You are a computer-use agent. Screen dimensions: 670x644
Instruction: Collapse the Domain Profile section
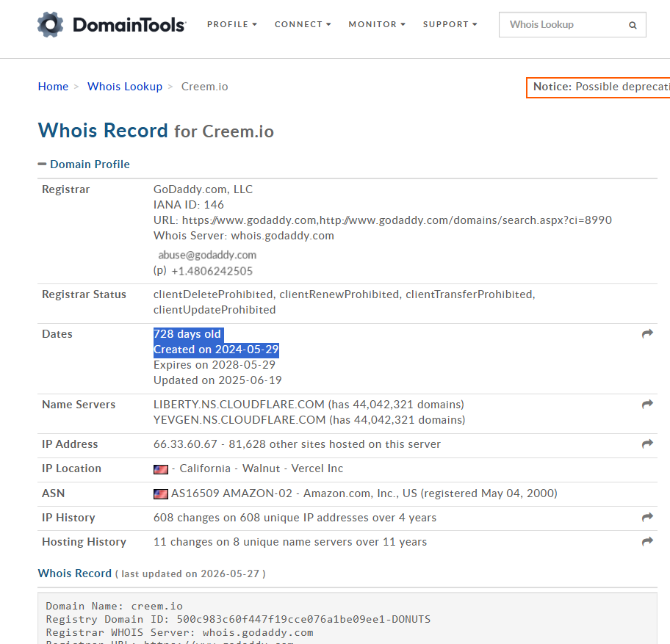pos(42,164)
